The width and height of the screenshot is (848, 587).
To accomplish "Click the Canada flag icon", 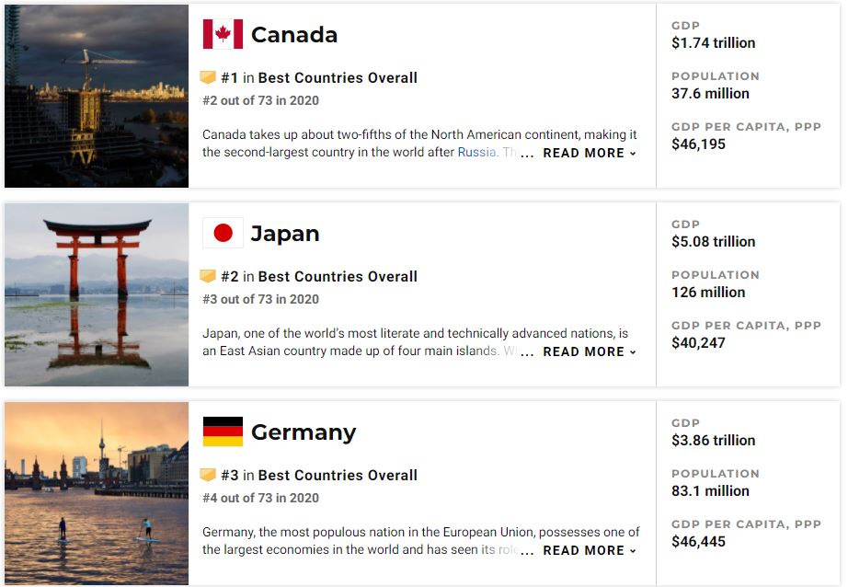I will pyautogui.click(x=223, y=34).
